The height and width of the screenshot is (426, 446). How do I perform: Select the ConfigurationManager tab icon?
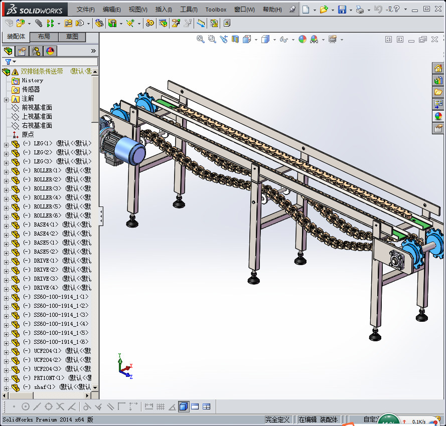tap(36, 51)
